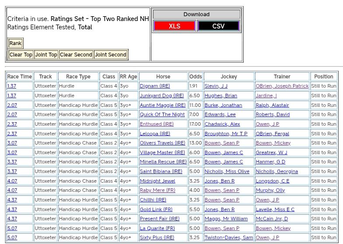
Task: Open the Junkyard Dog (IRE) horse page
Action: [x=161, y=95]
